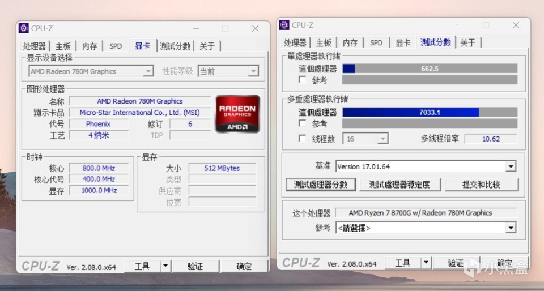This screenshot has height=291, width=544.
Task: Open 处理器 tab in right CPU-Z window
Action: (295, 42)
